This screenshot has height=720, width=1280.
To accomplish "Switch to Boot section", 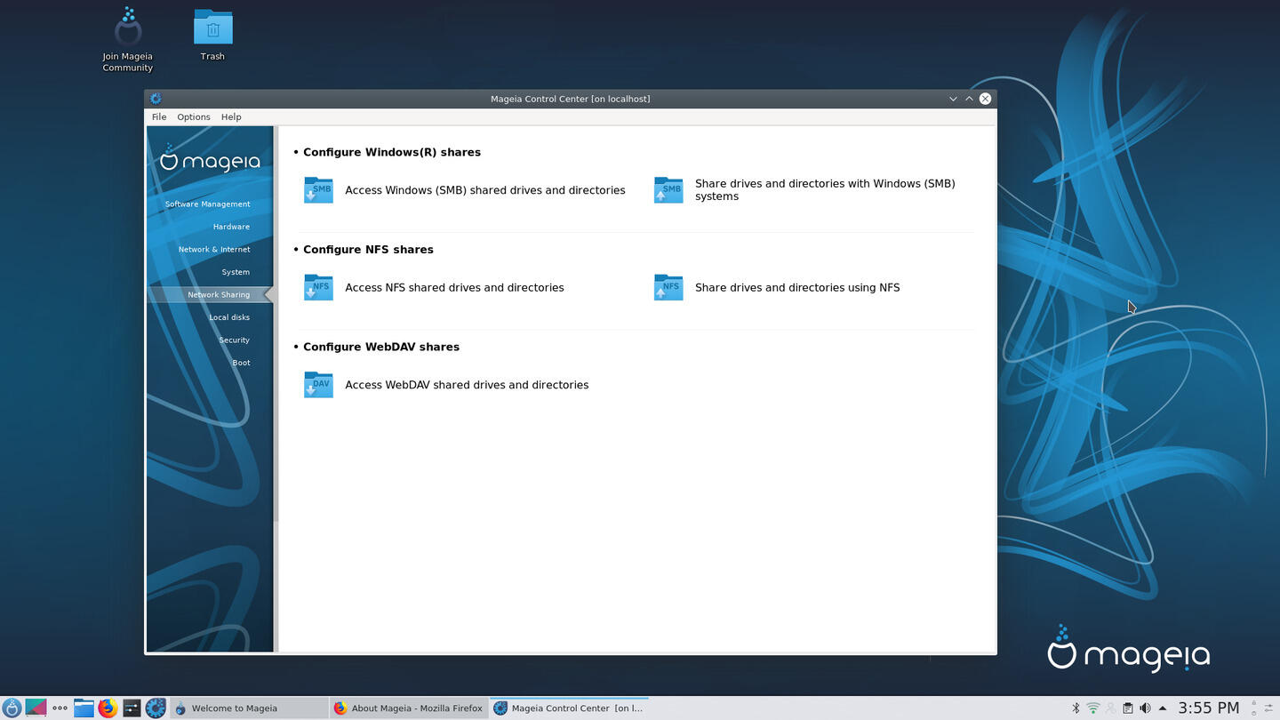I will [x=242, y=363].
